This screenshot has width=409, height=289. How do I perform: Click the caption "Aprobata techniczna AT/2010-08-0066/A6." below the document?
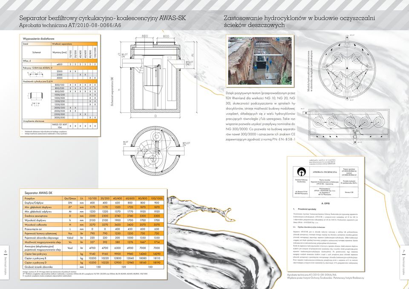click(x=312, y=275)
